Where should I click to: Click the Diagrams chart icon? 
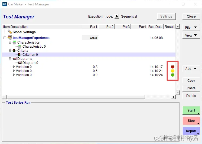[15, 59]
